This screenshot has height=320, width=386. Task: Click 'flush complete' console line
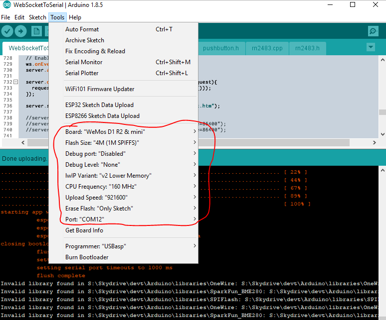61,276
